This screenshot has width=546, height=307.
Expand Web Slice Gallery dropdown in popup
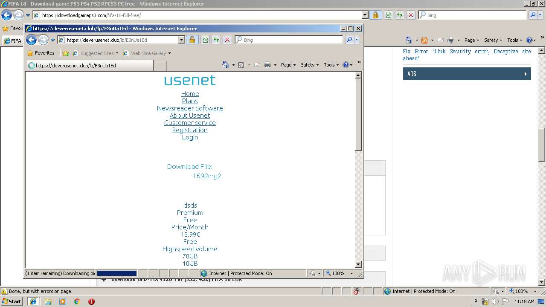tap(169, 53)
